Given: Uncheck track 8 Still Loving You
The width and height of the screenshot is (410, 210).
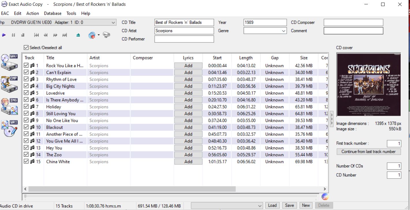Looking at the screenshot, I should (x=26, y=114).
